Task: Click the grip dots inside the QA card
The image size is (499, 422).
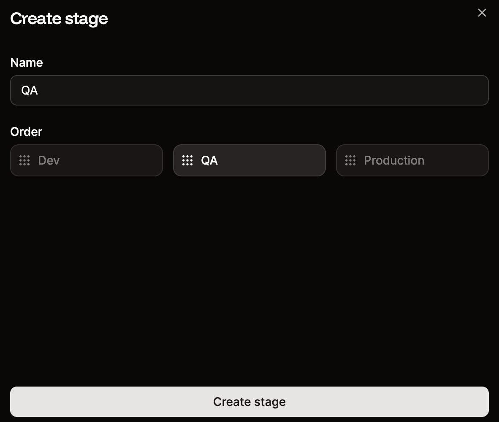Action: coord(187,160)
